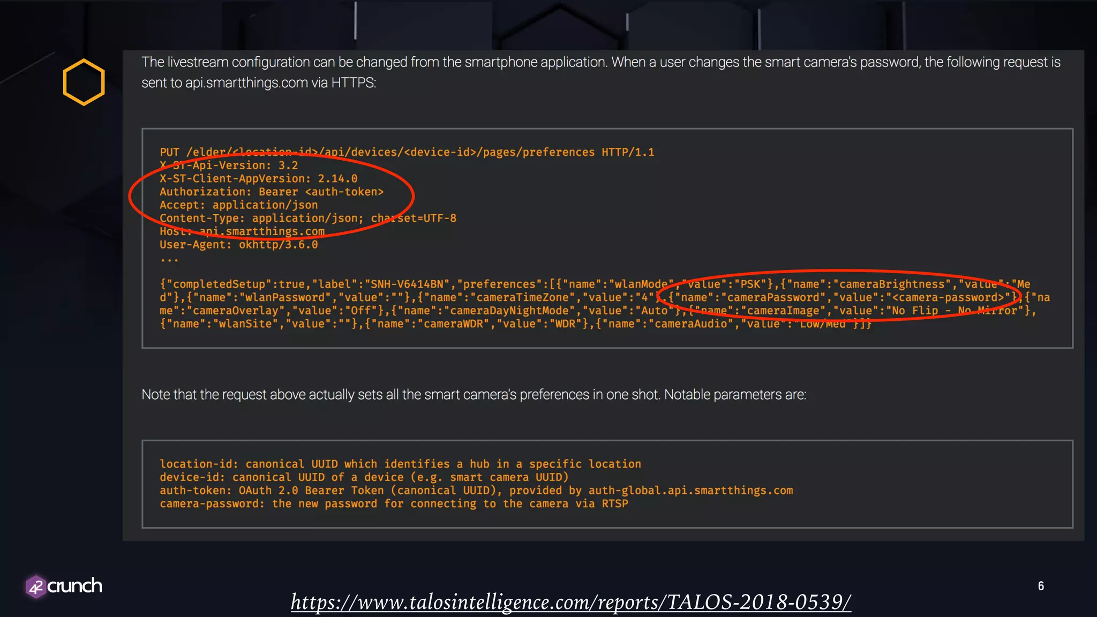Click the auth-token OAuth description line

coord(476,490)
